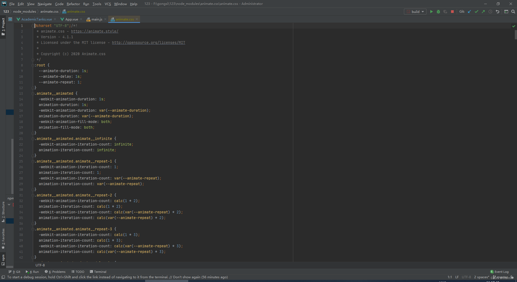Open the Event Log notifications
Screen dimensions: 517x282
(499, 272)
